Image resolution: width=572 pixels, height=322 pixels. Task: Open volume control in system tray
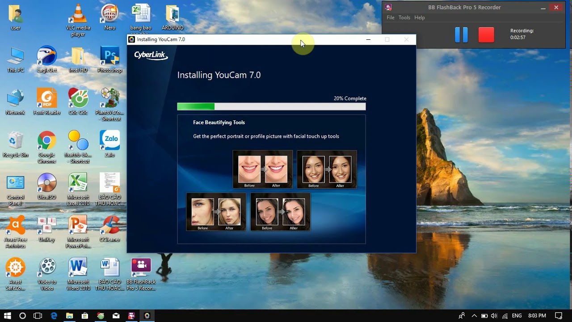[495, 316]
